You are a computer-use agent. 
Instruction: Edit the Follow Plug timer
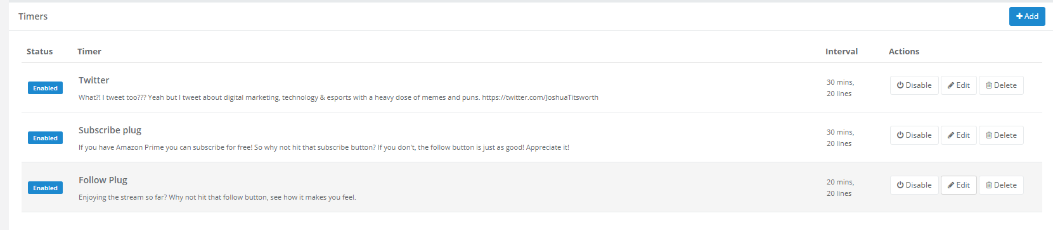[959, 185]
